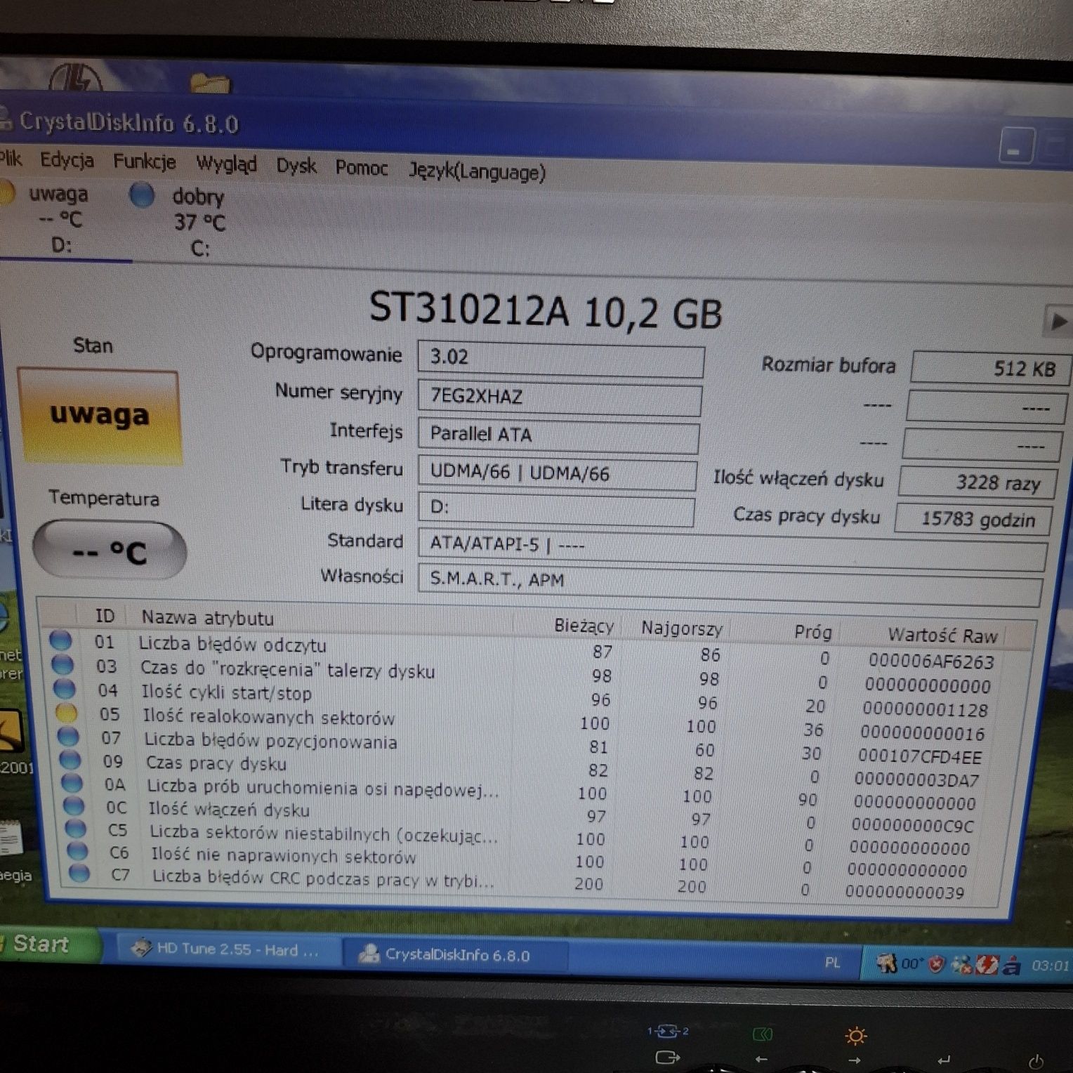Click the Standard field ATA/ATAPI-5
This screenshot has width=1073, height=1073.
click(x=732, y=548)
